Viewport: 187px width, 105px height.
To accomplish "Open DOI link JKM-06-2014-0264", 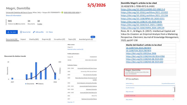I will coord(145,56).
